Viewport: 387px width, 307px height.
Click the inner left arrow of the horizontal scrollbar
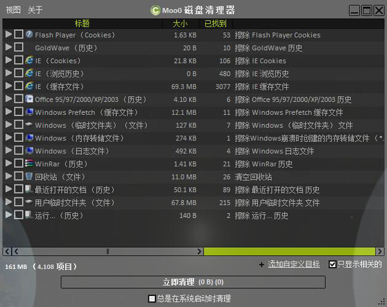coord(16,252)
